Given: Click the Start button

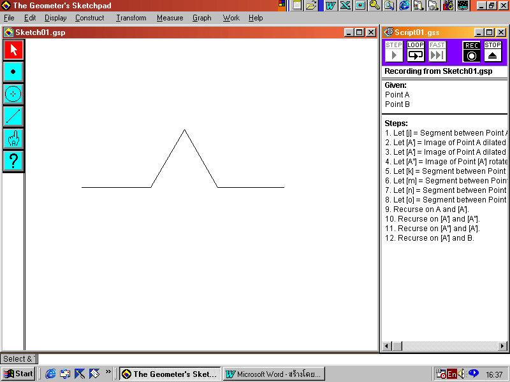Looking at the screenshot, I should click(x=18, y=374).
